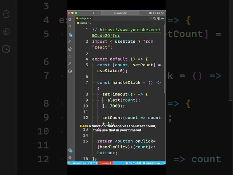Open the Explorer view in activity bar

point(70,19)
